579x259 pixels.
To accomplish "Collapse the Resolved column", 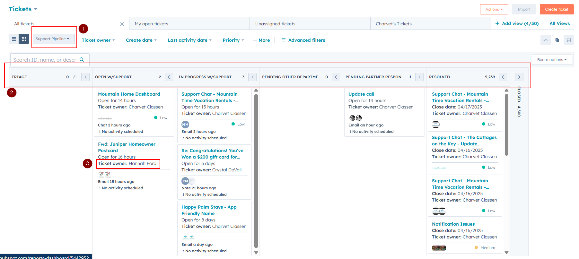I will pos(503,77).
